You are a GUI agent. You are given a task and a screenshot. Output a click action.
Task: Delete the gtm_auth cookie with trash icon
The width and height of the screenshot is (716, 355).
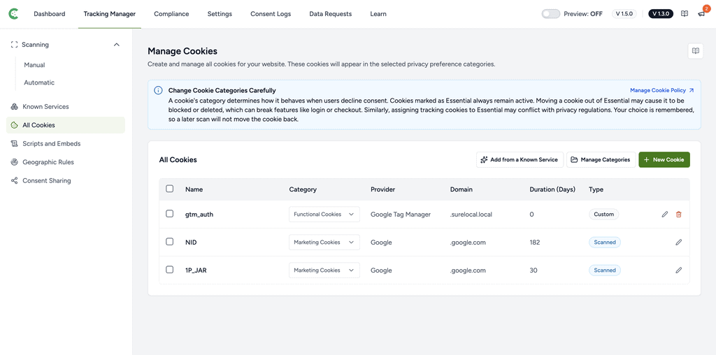(x=678, y=215)
